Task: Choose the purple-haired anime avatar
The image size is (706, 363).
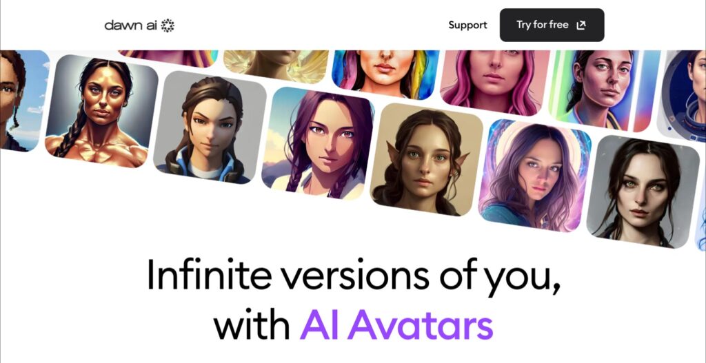Action: pyautogui.click(x=318, y=143)
